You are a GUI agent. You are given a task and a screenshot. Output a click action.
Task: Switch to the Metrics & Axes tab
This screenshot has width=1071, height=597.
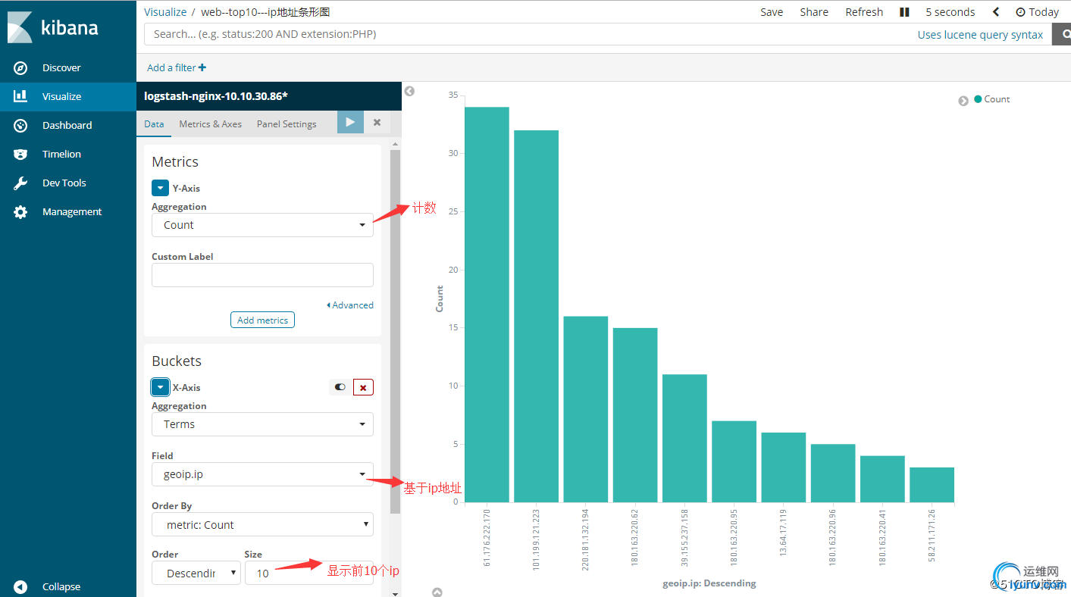tap(211, 124)
